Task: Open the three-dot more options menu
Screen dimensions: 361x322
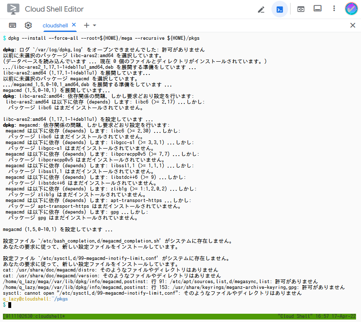Action: click(333, 9)
